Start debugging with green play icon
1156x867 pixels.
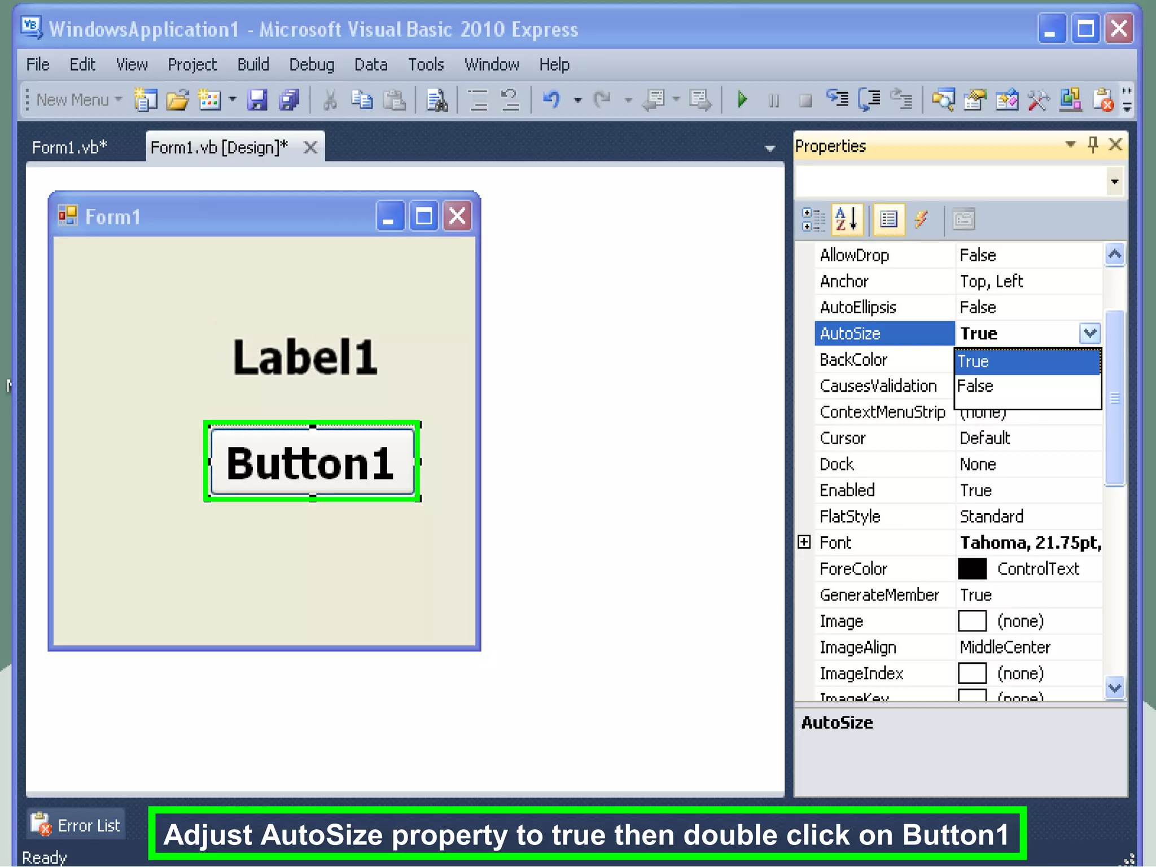(x=742, y=100)
